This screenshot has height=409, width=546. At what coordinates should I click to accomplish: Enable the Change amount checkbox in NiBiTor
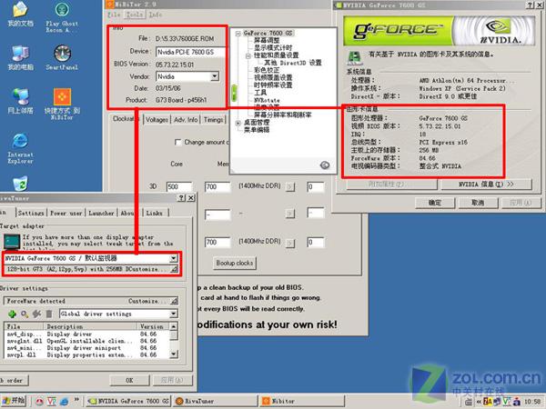pos(178,143)
